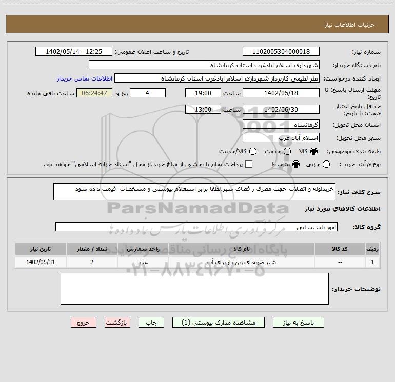This screenshot has height=382, width=395.
Task: Choose the متوسط purchase type radio
Action: click(x=296, y=164)
